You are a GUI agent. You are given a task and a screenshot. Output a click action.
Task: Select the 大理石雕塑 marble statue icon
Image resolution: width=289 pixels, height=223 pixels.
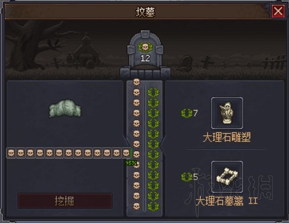[227, 113]
